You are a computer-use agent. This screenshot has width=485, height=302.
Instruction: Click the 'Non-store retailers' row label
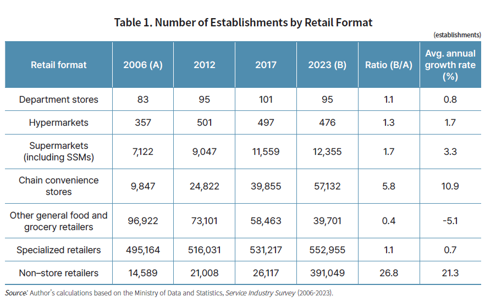pos(58,273)
